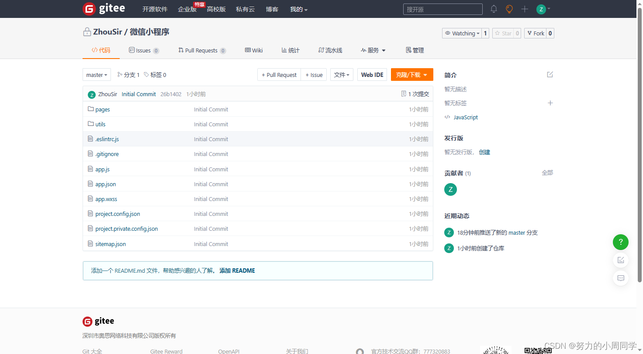Click the file icon for .gitignore

point(91,154)
